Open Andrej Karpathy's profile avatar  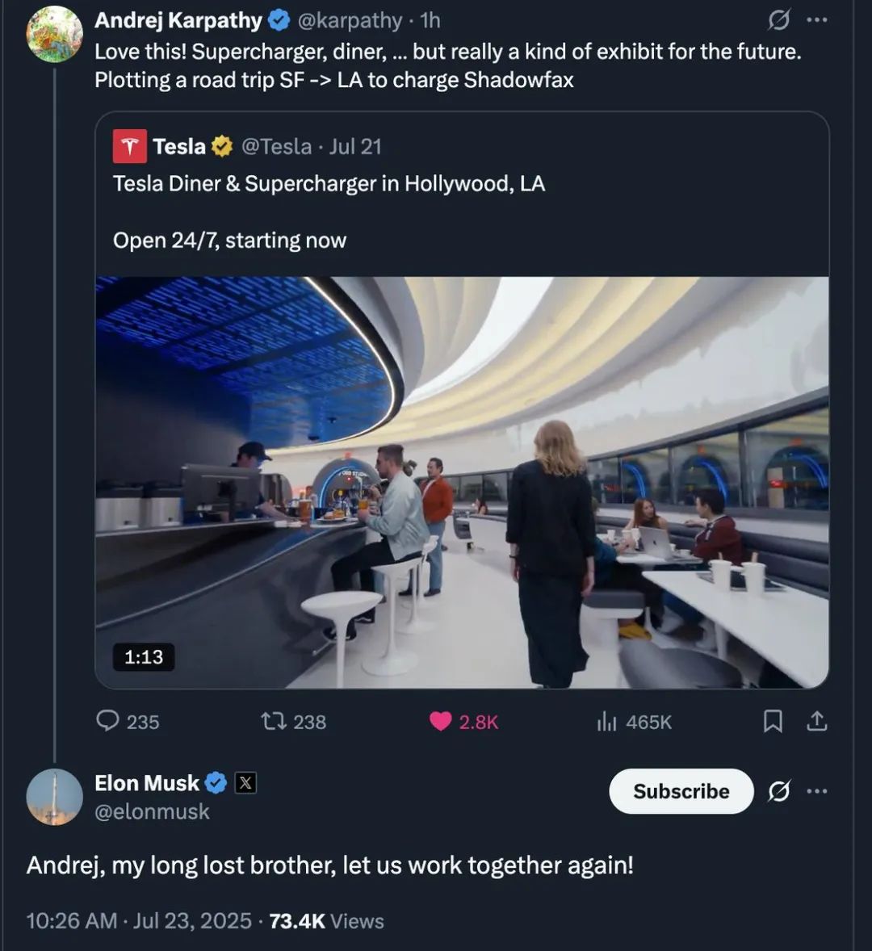55,34
